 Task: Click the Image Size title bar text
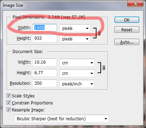[13, 5]
